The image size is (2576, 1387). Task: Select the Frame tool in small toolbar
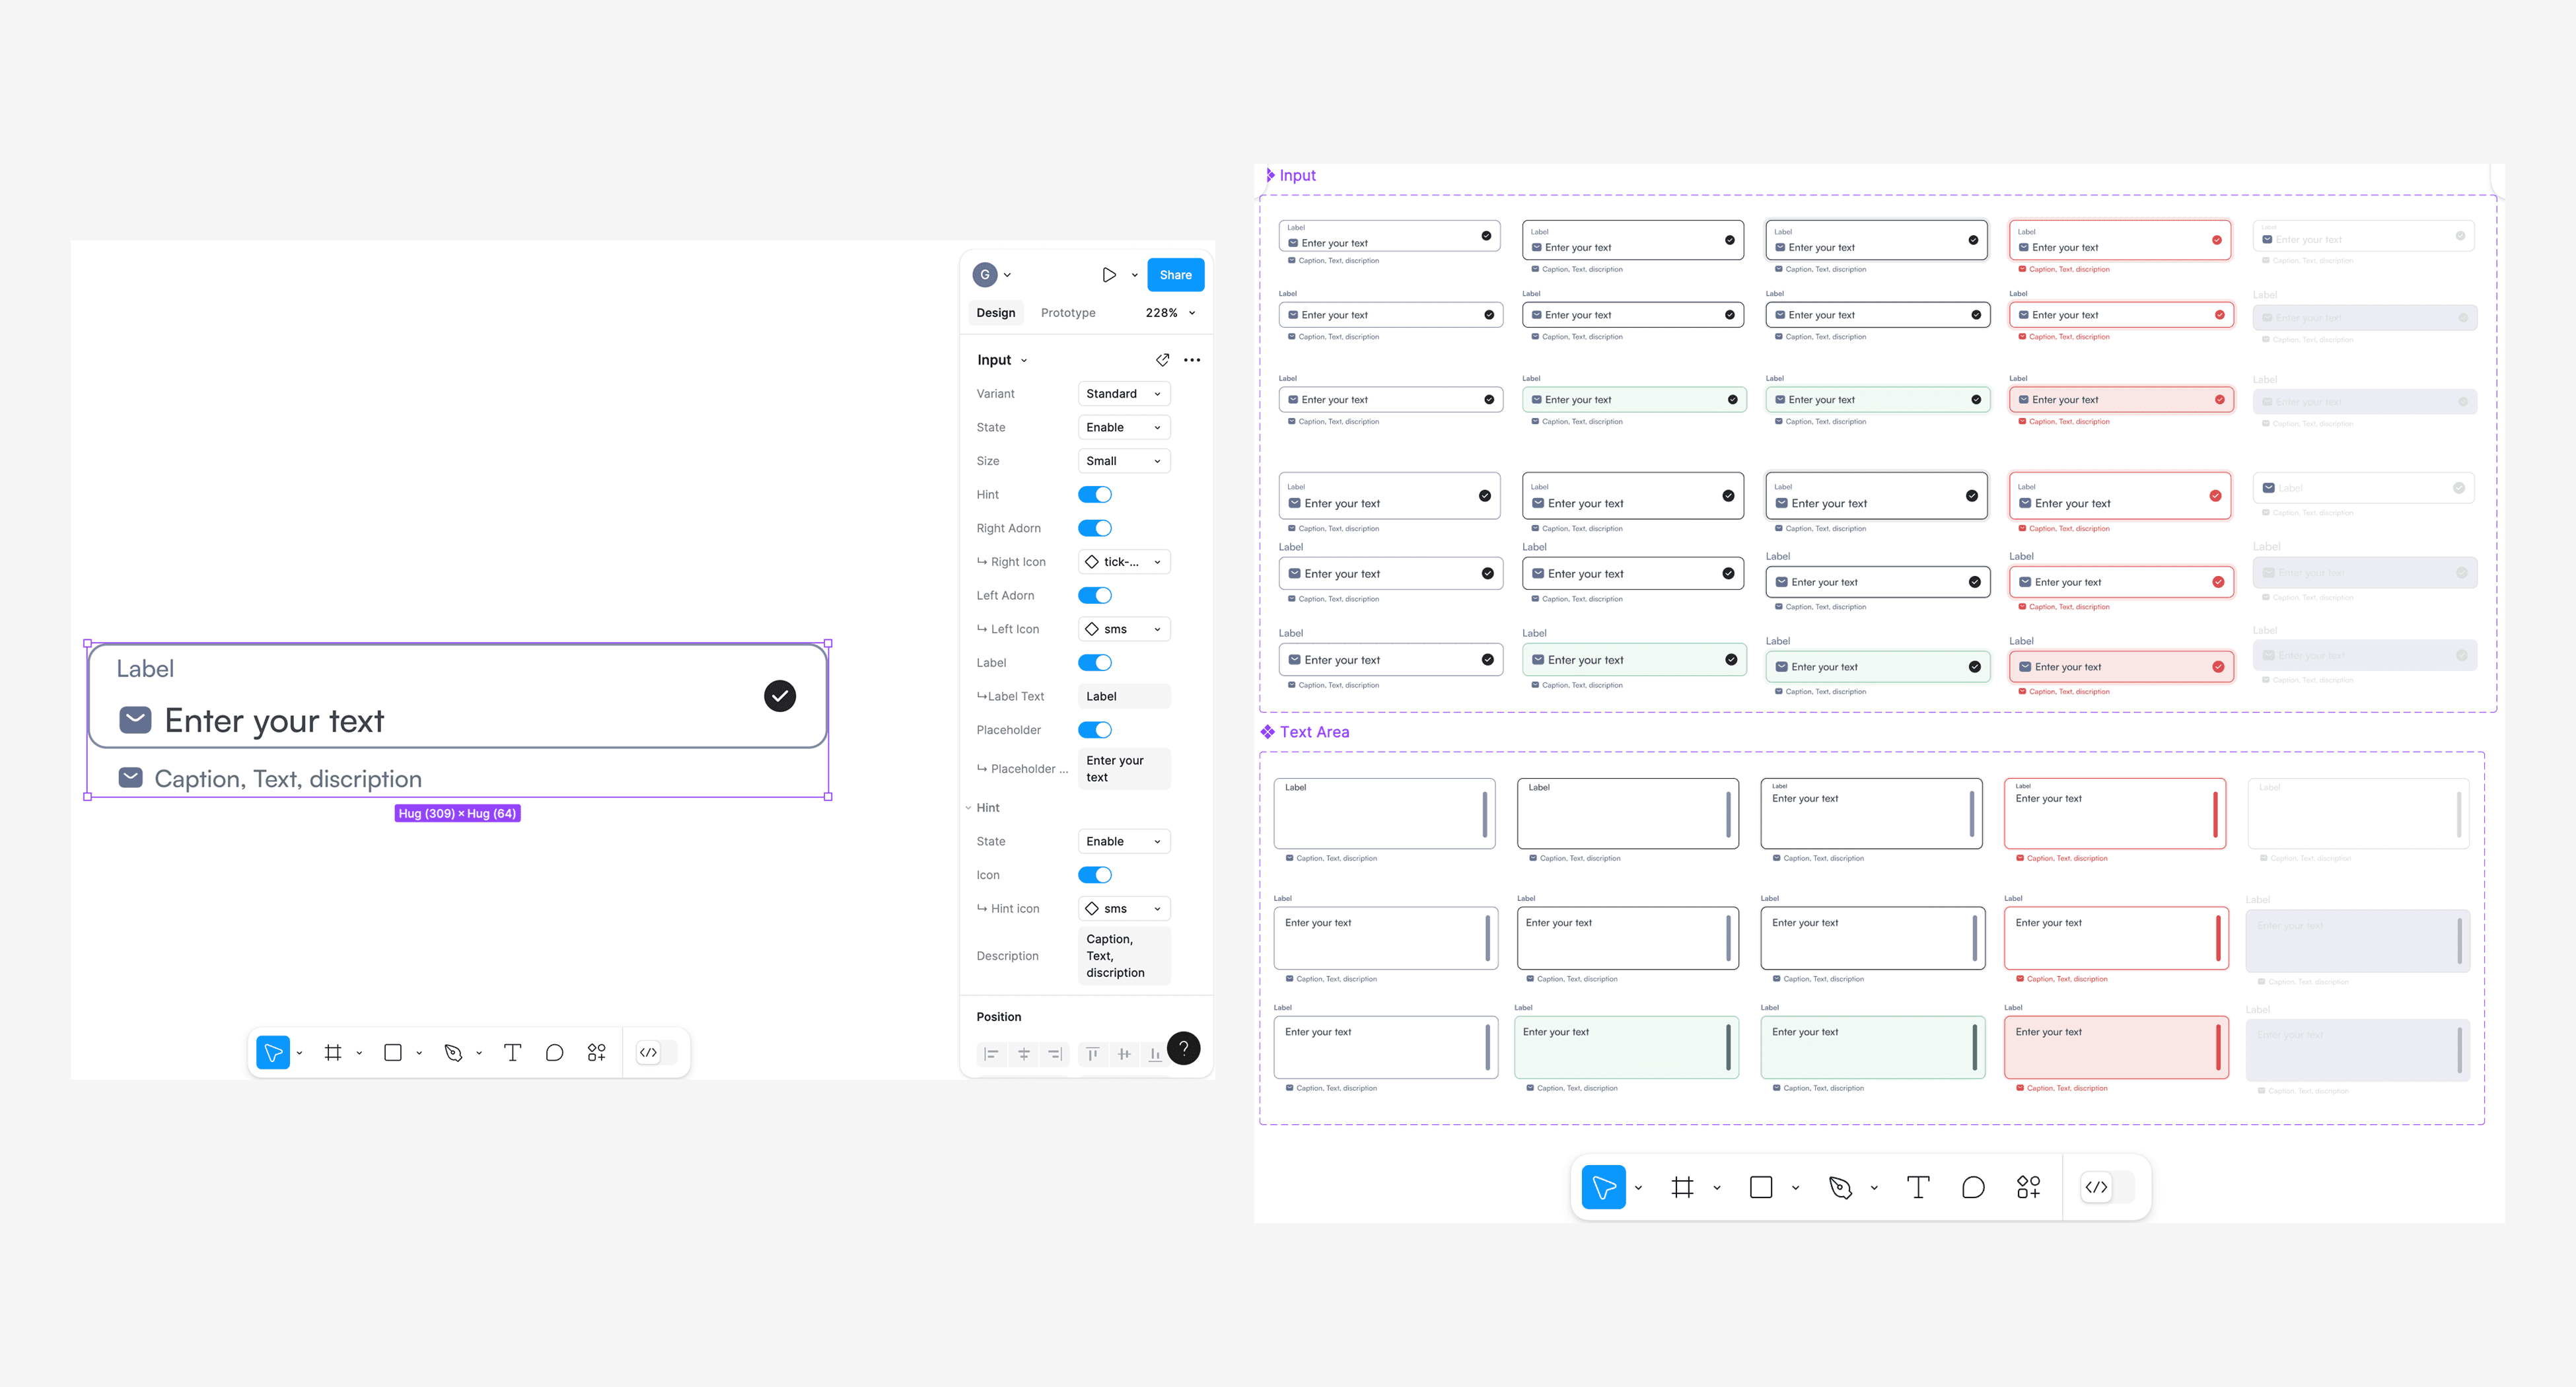pos(333,1052)
